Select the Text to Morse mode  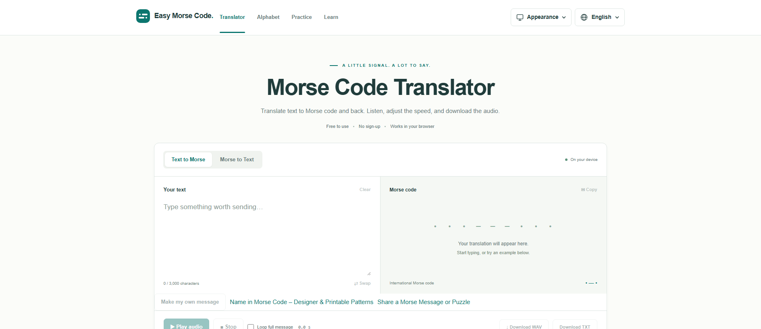pyautogui.click(x=188, y=160)
